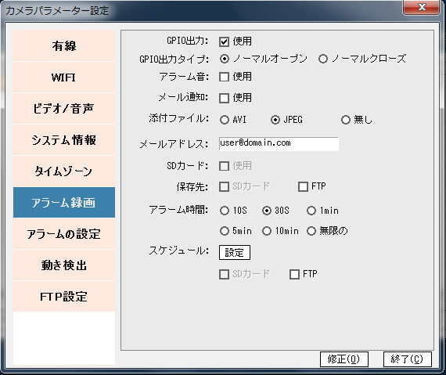The image size is (446, 375).
Task: Open the 有線 settings tab
Action: pyautogui.click(x=64, y=46)
